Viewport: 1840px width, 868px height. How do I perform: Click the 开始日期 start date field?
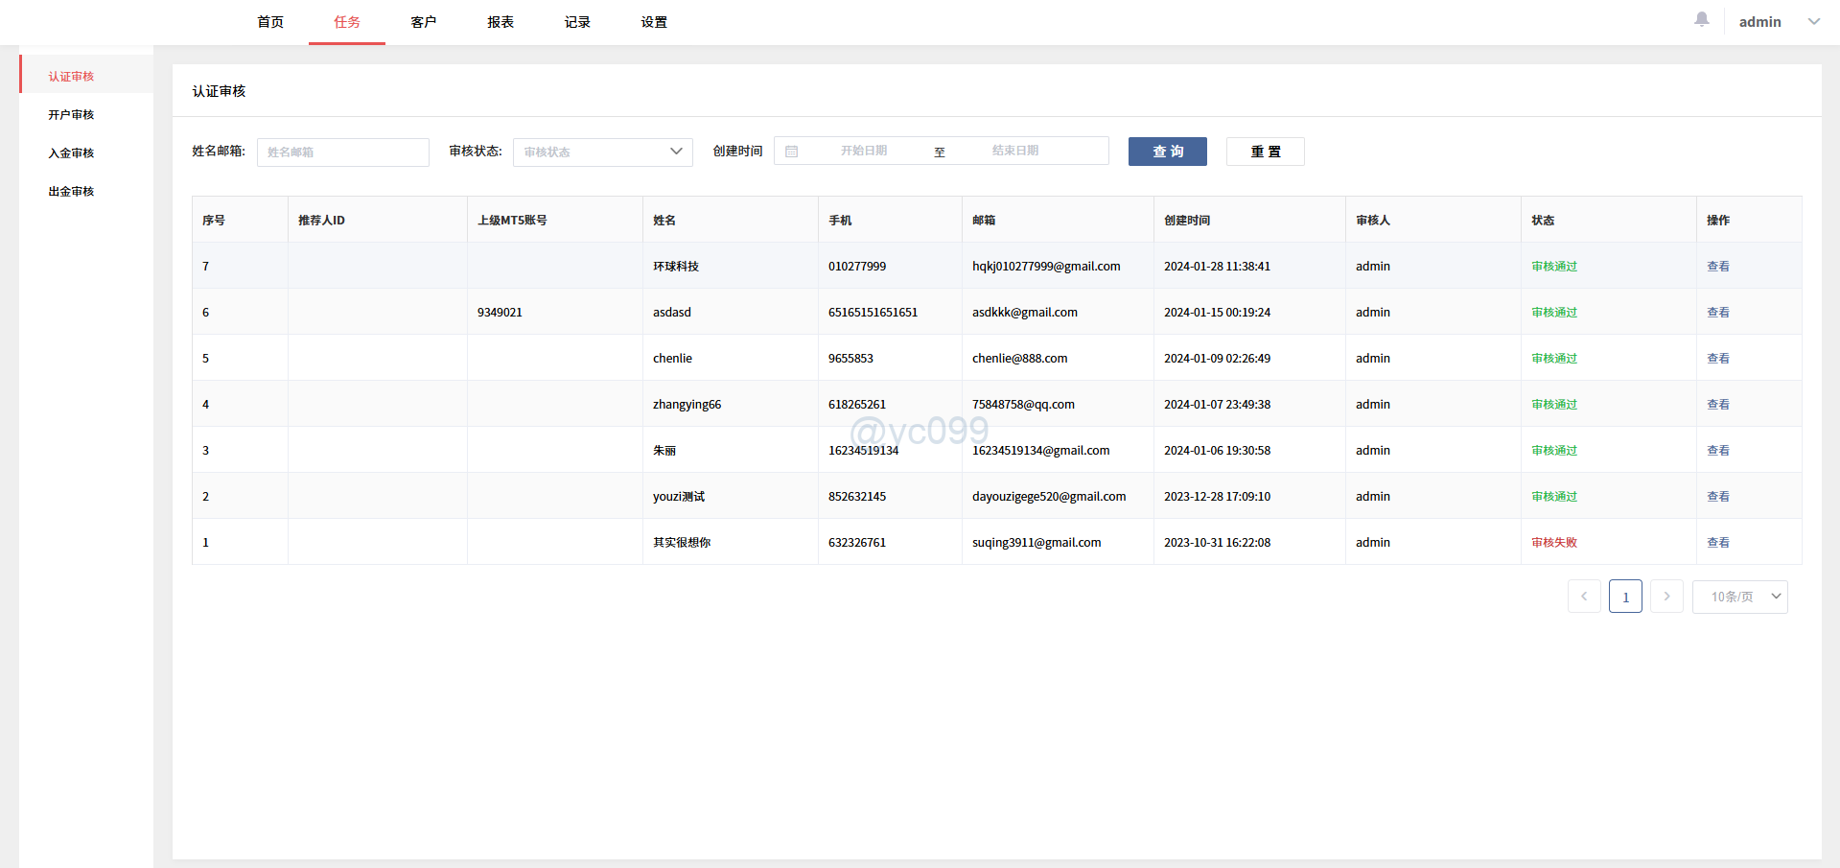862,151
